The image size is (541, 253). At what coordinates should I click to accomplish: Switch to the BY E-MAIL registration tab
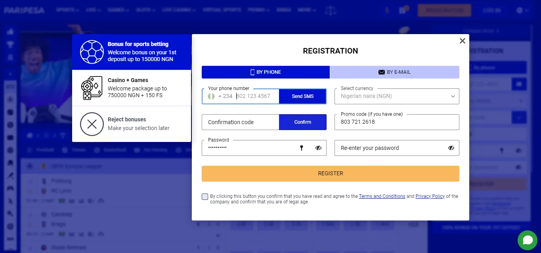pos(394,72)
